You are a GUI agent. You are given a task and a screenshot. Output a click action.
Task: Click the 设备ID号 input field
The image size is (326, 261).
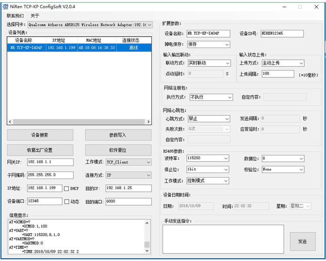pyautogui.click(x=282, y=33)
